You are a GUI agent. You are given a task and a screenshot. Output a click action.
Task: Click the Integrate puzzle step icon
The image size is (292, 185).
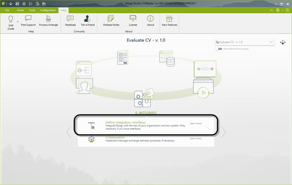point(144,98)
